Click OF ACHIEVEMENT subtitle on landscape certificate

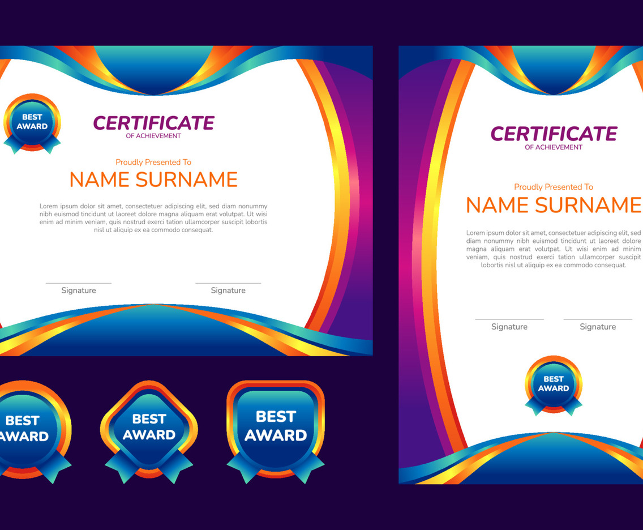click(x=153, y=136)
